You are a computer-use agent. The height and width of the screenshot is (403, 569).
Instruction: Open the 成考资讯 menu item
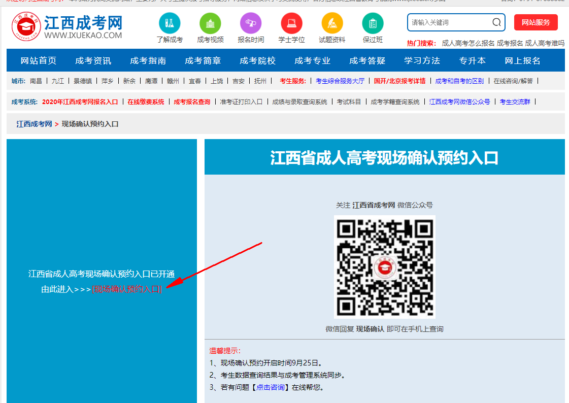(x=93, y=60)
